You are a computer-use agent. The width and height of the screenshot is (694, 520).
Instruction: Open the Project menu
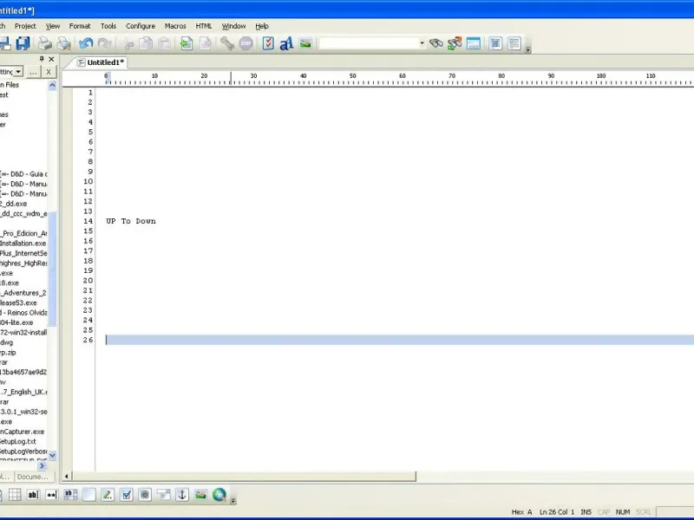(x=25, y=26)
